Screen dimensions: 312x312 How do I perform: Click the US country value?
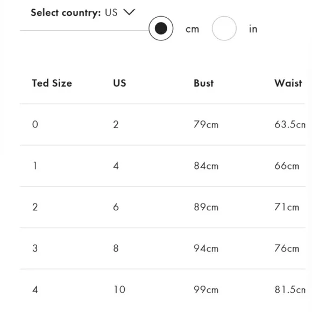tap(111, 12)
